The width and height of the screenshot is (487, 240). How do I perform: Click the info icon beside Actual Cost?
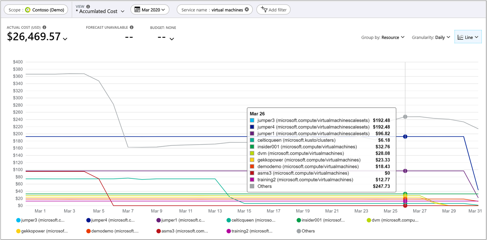pyautogui.click(x=45, y=27)
